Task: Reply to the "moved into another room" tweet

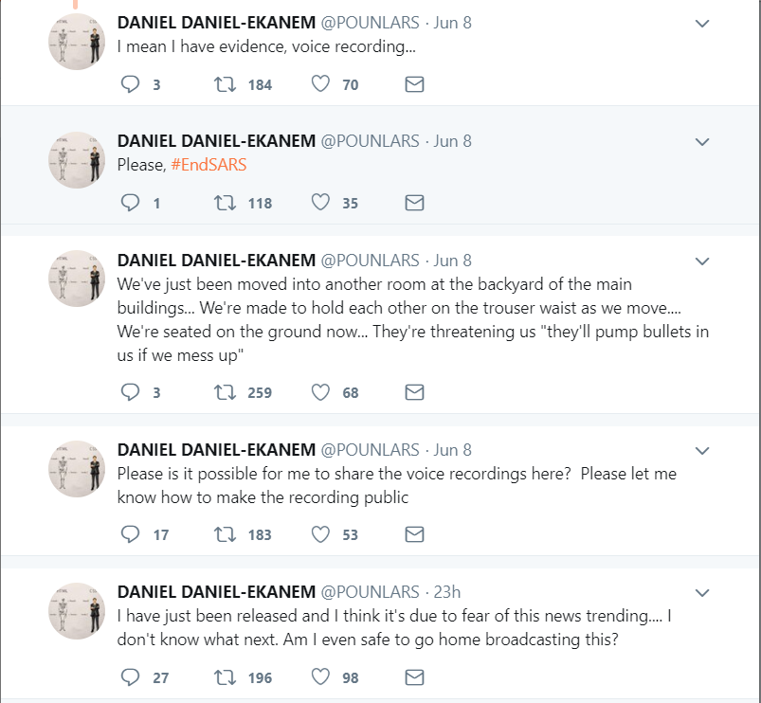Action: [131, 392]
